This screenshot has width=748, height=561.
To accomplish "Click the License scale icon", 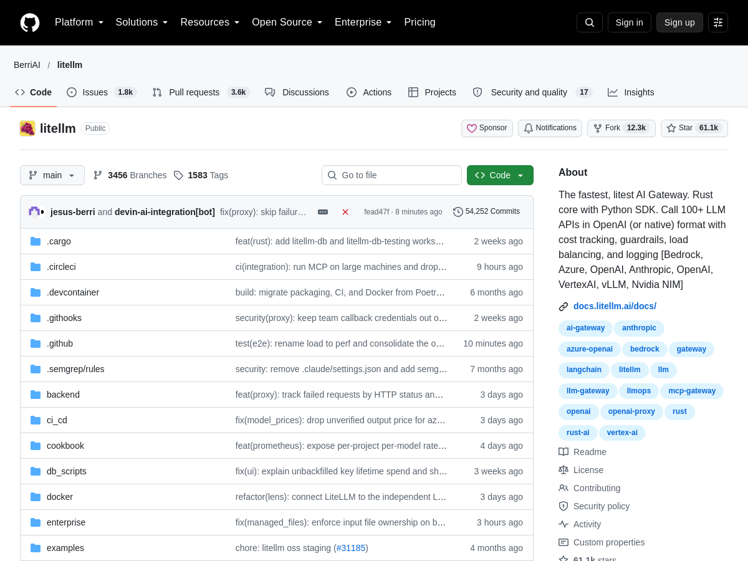I will click(563, 470).
